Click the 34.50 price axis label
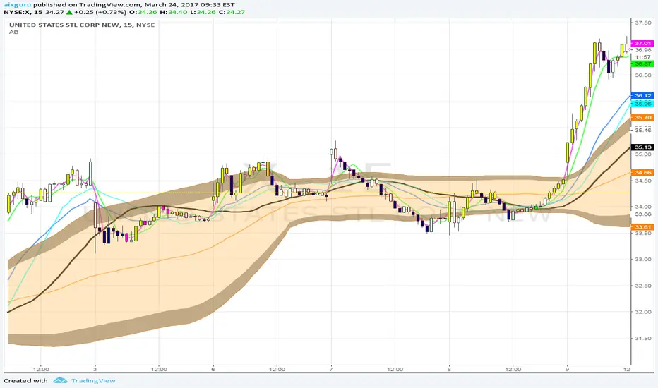658x388 pixels. pos(643,181)
